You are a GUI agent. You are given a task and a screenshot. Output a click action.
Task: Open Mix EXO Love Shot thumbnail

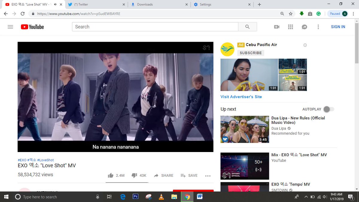tap(245, 166)
